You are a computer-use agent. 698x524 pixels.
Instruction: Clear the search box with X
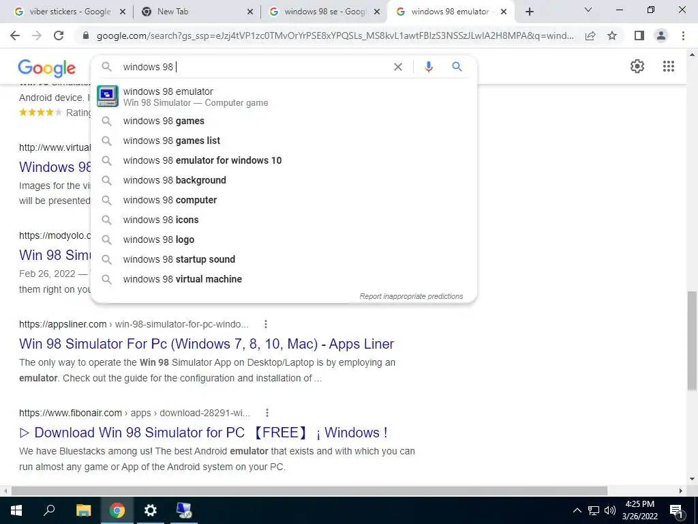[x=398, y=67]
